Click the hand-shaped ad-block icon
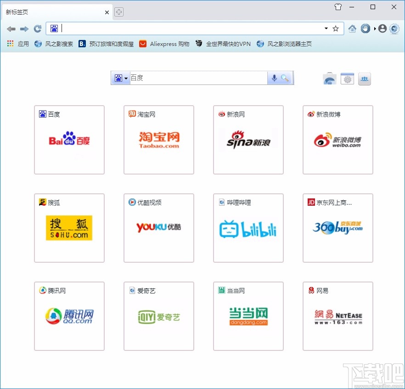Screen dimensions: 405x389 coord(366,28)
